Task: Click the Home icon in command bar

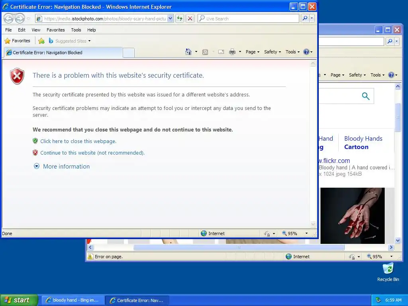Action: (x=188, y=52)
